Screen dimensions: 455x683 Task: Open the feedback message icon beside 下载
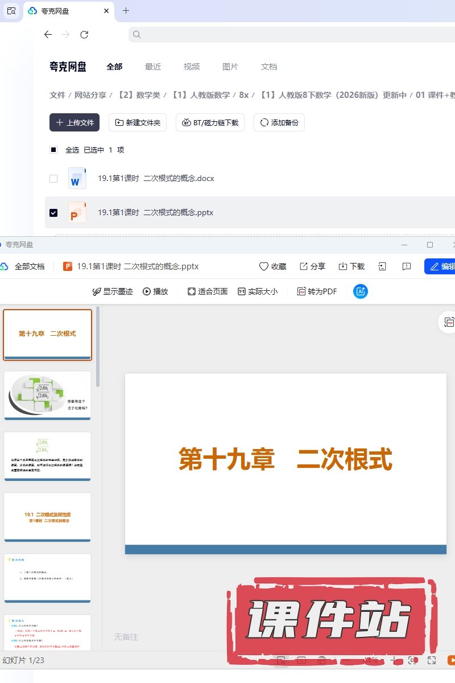[x=407, y=266]
